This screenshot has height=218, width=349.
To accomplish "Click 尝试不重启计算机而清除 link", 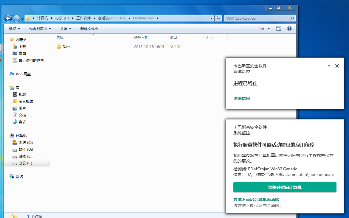I will coord(256,200).
